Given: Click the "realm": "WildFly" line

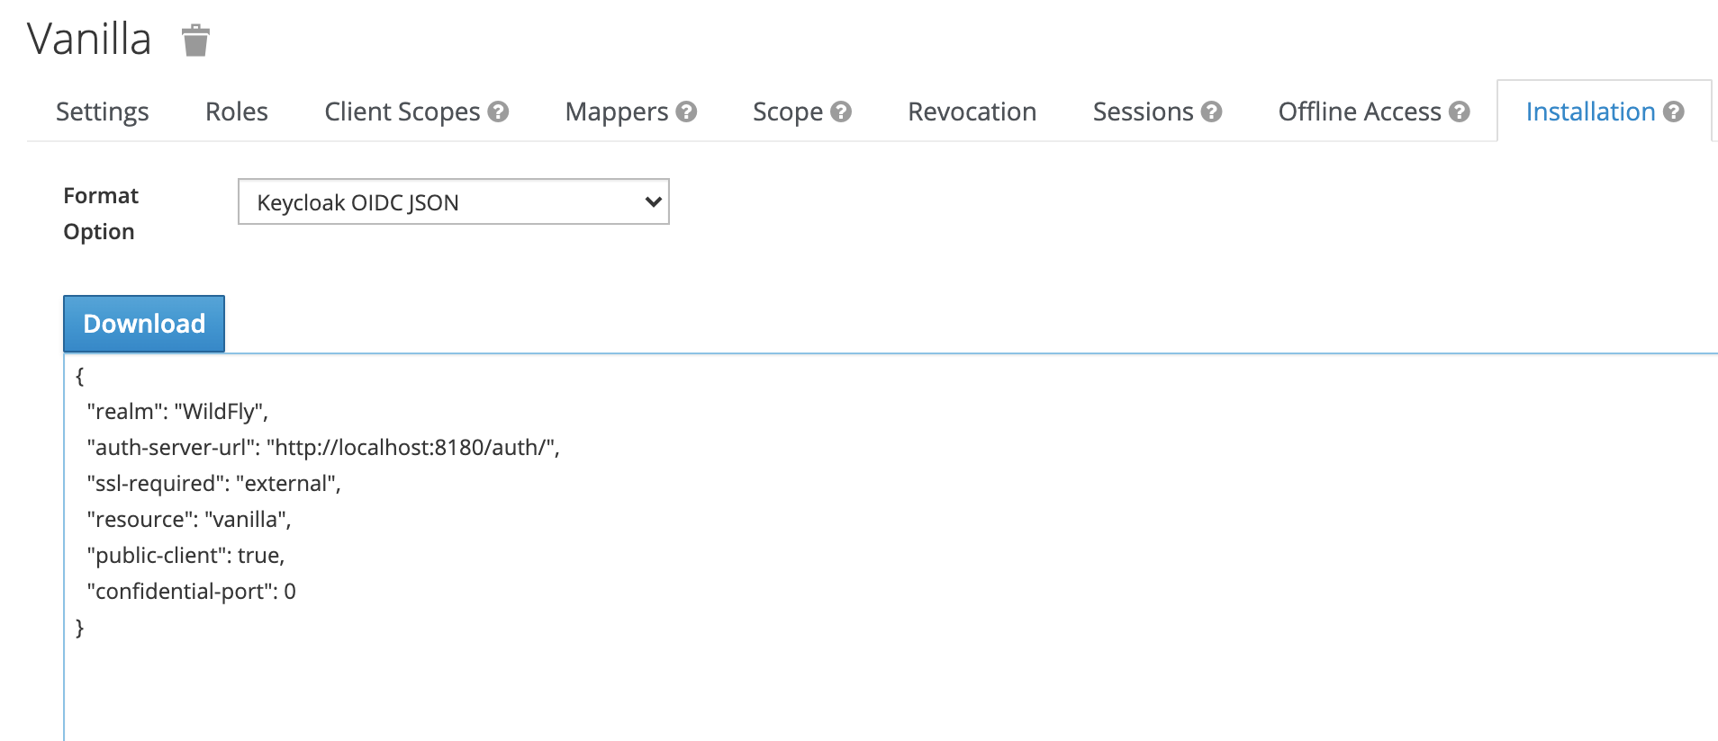Looking at the screenshot, I should [177, 412].
